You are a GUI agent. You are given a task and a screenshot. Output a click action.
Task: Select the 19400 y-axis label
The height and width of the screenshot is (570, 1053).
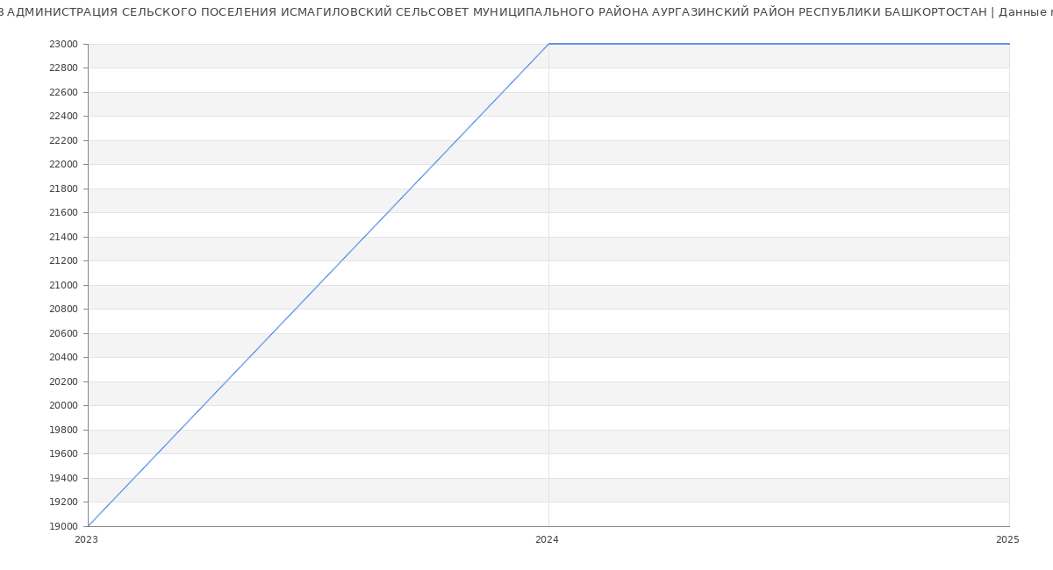[64, 478]
